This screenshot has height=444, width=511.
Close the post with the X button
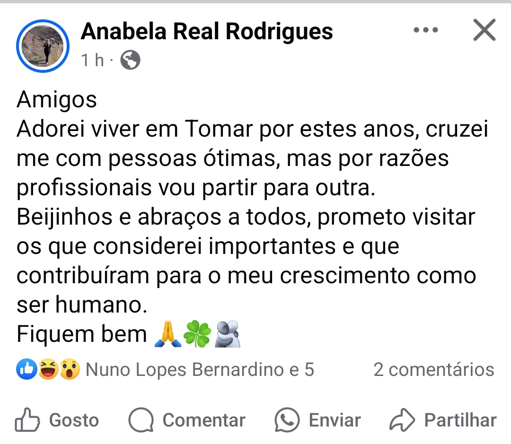point(485,30)
